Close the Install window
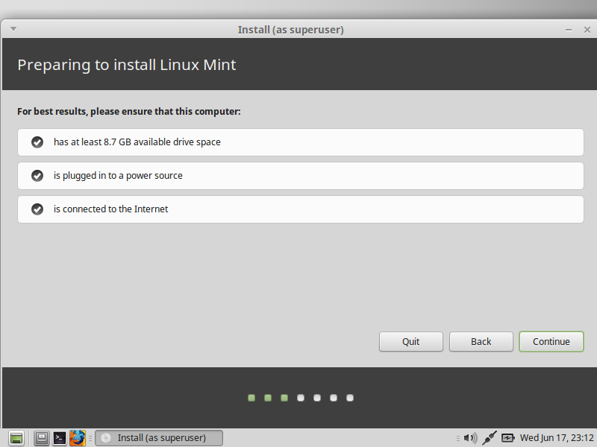 (x=587, y=30)
